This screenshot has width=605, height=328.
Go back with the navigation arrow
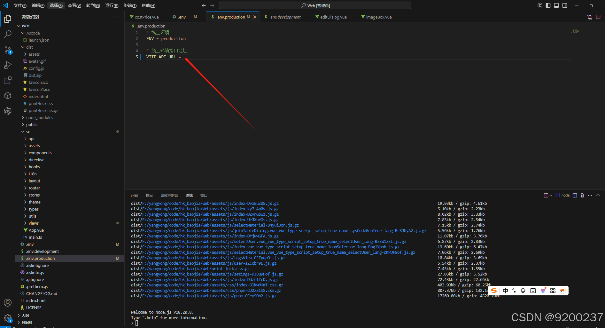[x=204, y=5]
